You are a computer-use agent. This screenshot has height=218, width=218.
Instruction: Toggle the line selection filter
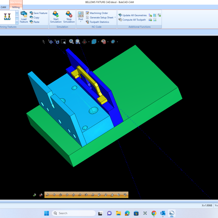(54, 195)
